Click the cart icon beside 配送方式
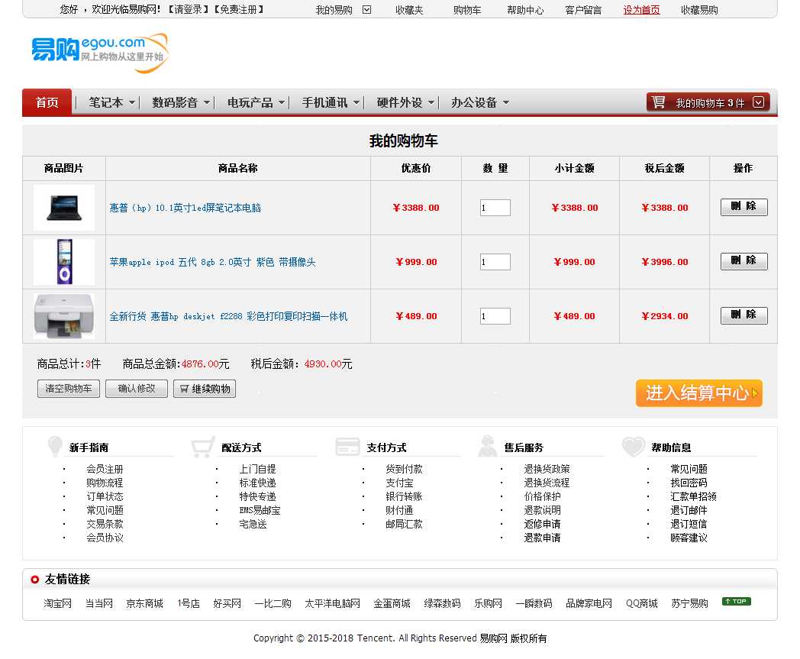The image size is (800, 659). (x=202, y=447)
